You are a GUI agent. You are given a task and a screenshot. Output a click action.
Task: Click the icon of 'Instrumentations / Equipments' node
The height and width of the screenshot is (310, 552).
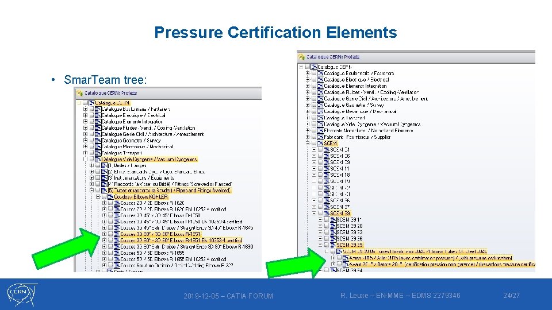(105, 178)
